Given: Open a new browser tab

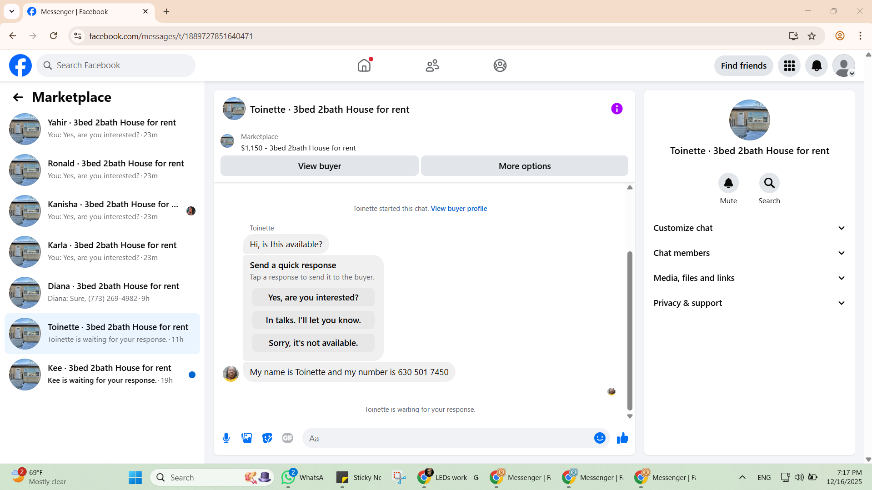Looking at the screenshot, I should point(166,11).
